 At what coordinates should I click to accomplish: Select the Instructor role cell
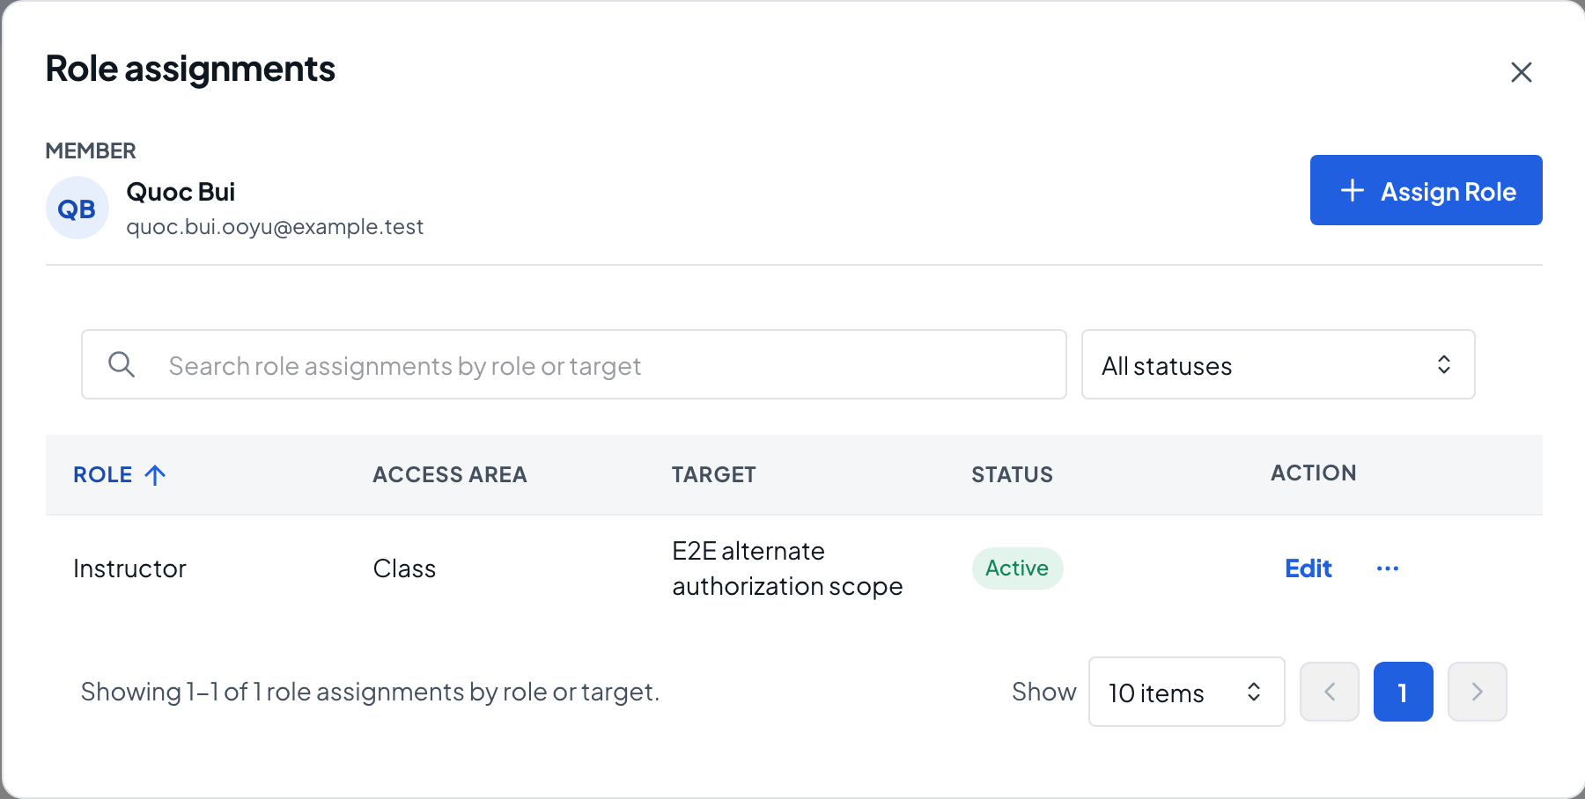(129, 568)
